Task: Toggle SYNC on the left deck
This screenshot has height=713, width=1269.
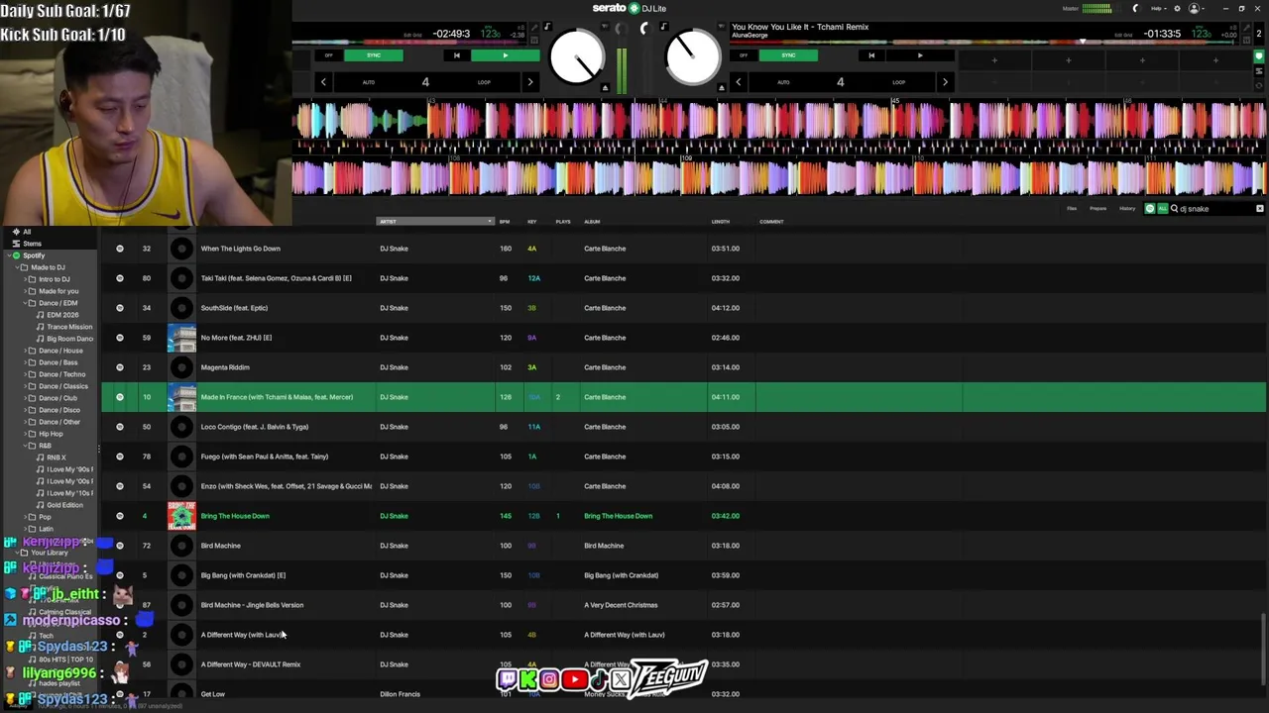Action: (374, 55)
